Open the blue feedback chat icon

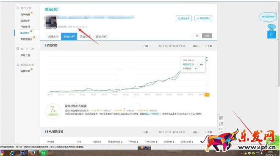tap(272, 35)
